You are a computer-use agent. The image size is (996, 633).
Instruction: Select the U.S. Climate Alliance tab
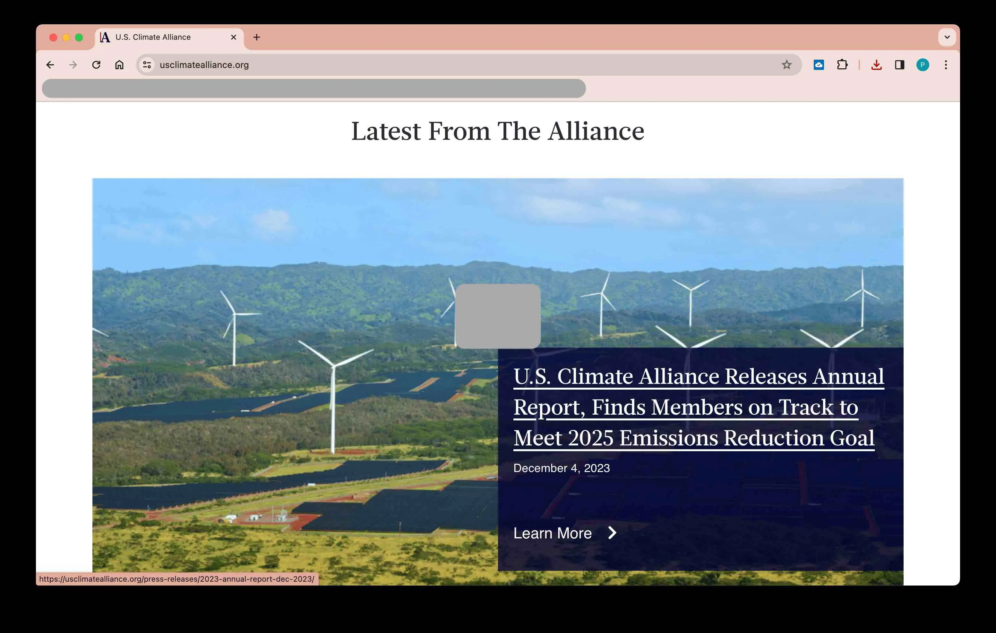tap(169, 37)
